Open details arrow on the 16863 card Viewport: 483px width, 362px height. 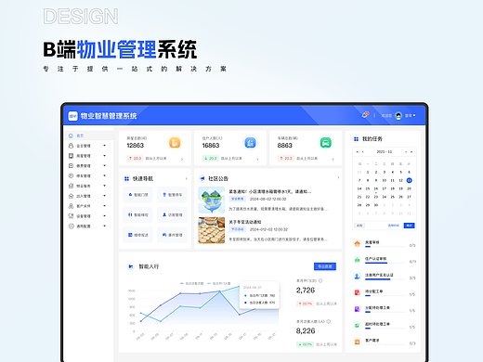coord(257,159)
